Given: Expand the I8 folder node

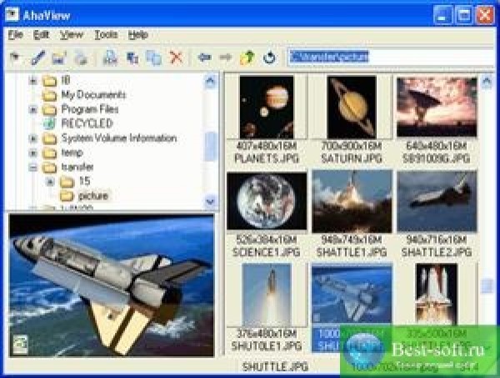Looking at the screenshot, I should [32, 81].
